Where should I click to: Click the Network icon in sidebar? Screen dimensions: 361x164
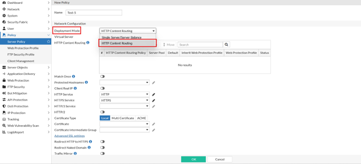pyautogui.click(x=4, y=9)
